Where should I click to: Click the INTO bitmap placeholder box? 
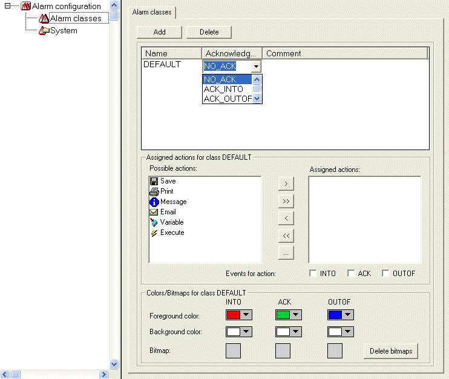point(233,351)
